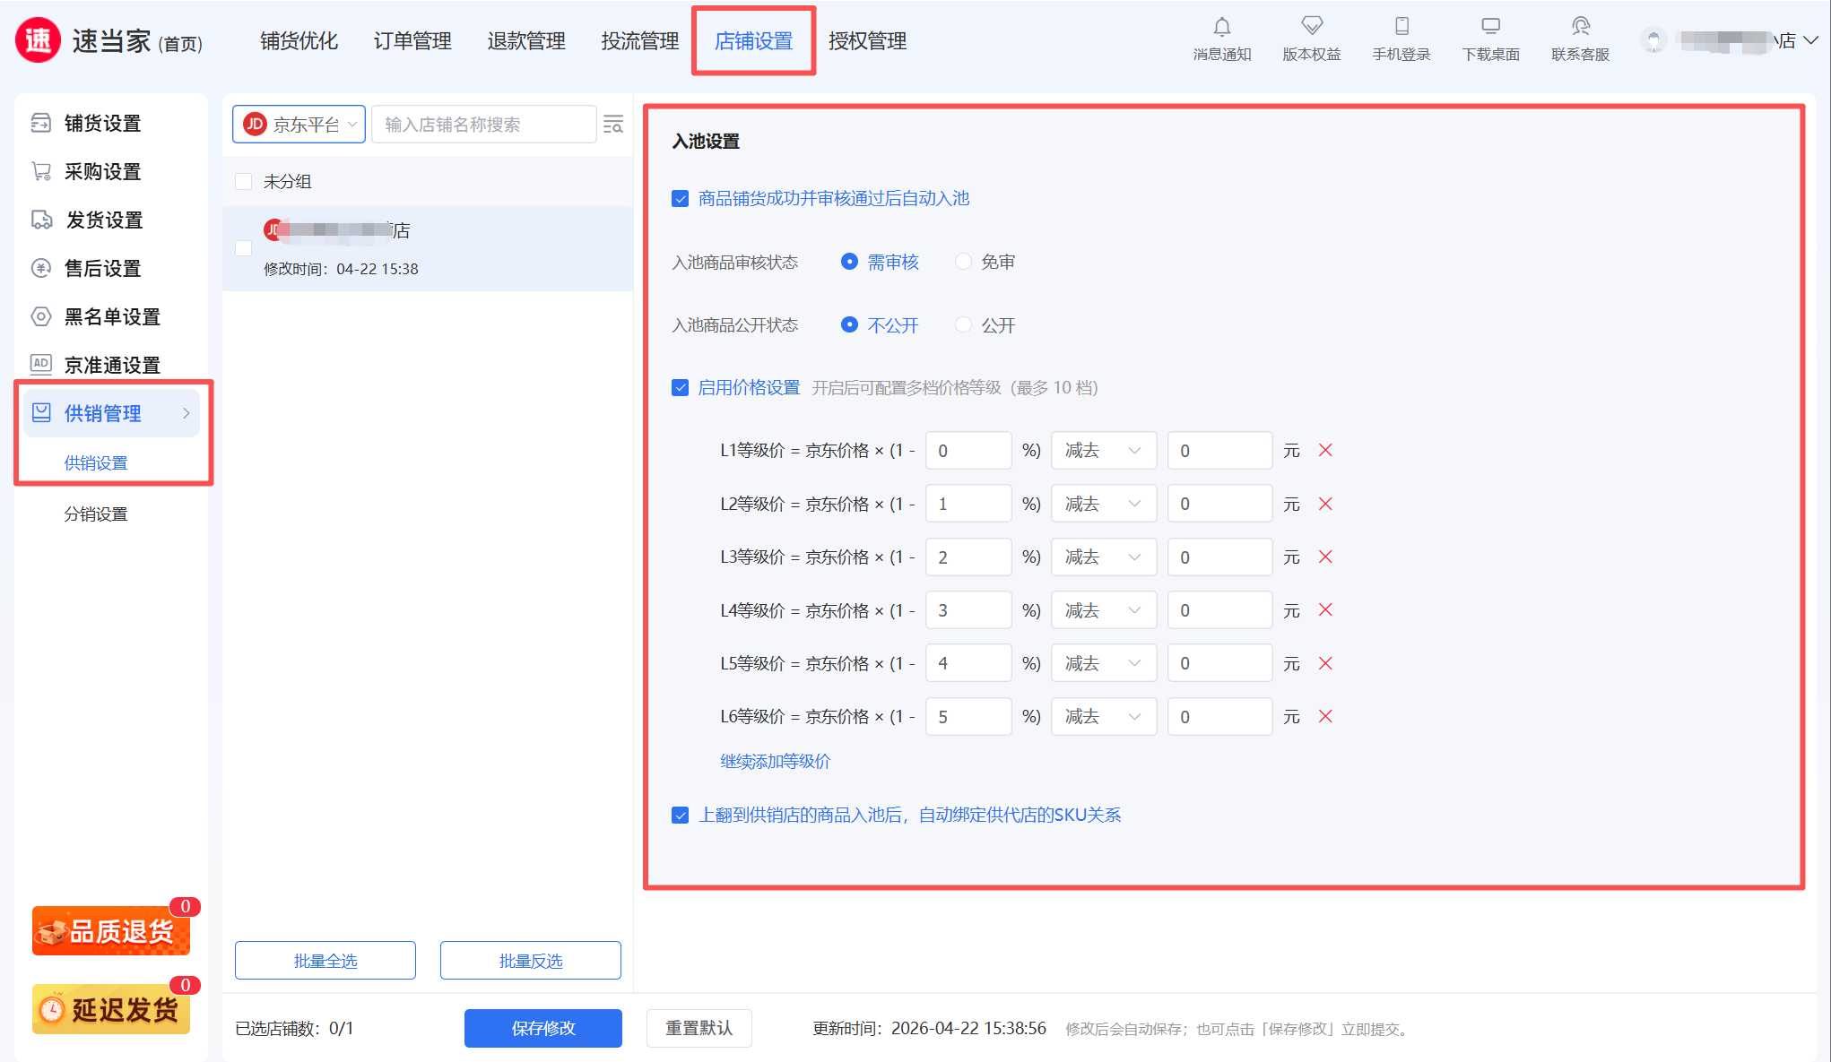Open the 品质退货 badge banner

[111, 931]
